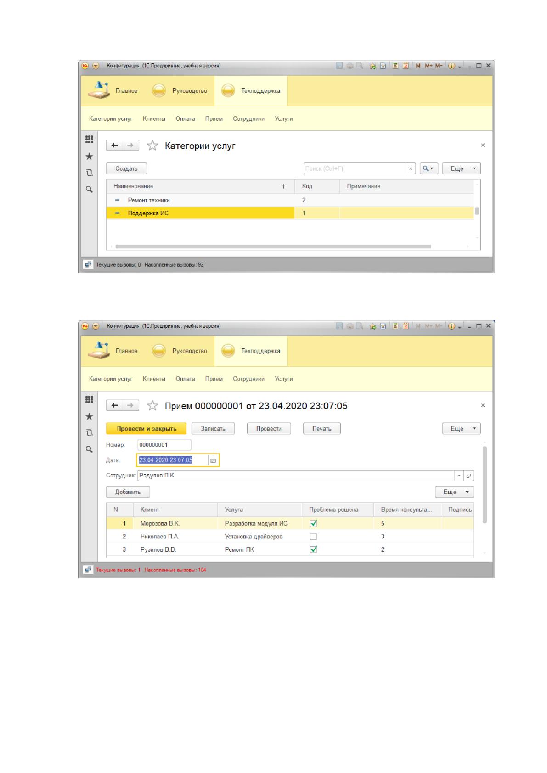Click the Провести и закрыть button
Image resolution: width=547 pixels, height=773 pixels.
pos(147,429)
